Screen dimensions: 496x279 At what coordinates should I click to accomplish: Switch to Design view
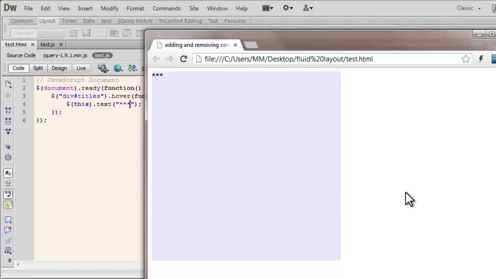point(59,68)
